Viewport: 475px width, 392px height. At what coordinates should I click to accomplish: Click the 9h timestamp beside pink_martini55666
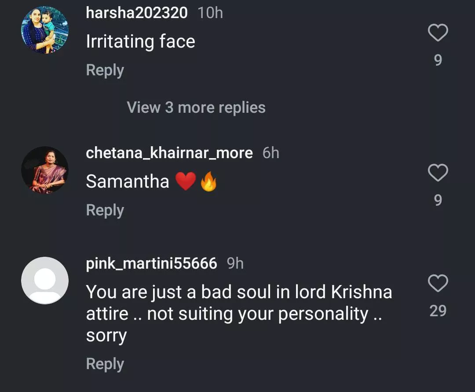[x=235, y=263]
